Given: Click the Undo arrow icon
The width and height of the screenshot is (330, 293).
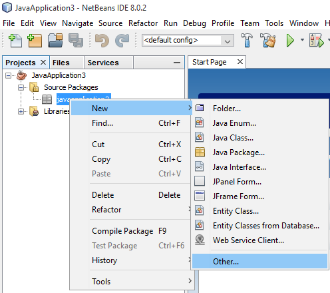Looking at the screenshot, I should coord(102,41).
